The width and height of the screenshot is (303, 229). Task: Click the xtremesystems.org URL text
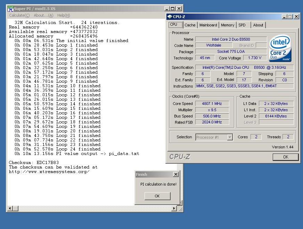pyautogui.click(x=49, y=172)
